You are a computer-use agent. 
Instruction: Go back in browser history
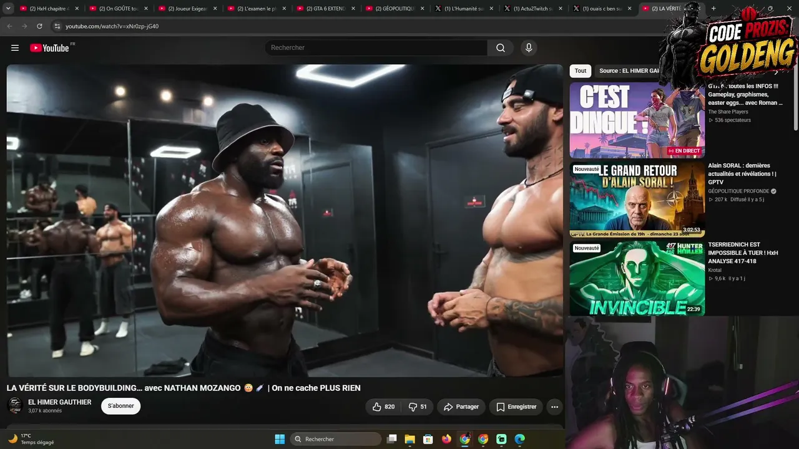point(9,26)
